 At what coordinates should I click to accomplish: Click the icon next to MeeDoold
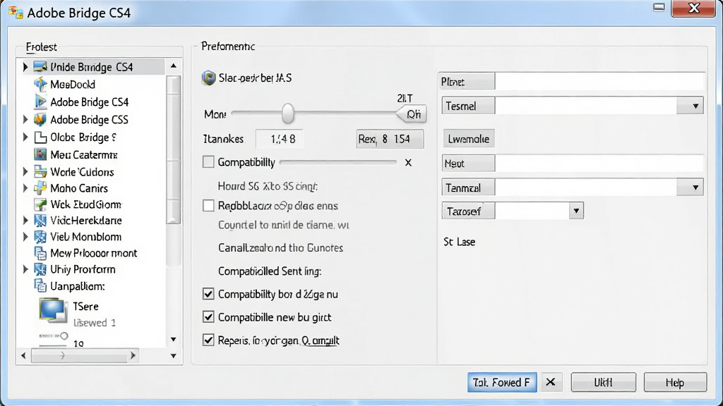[40, 85]
